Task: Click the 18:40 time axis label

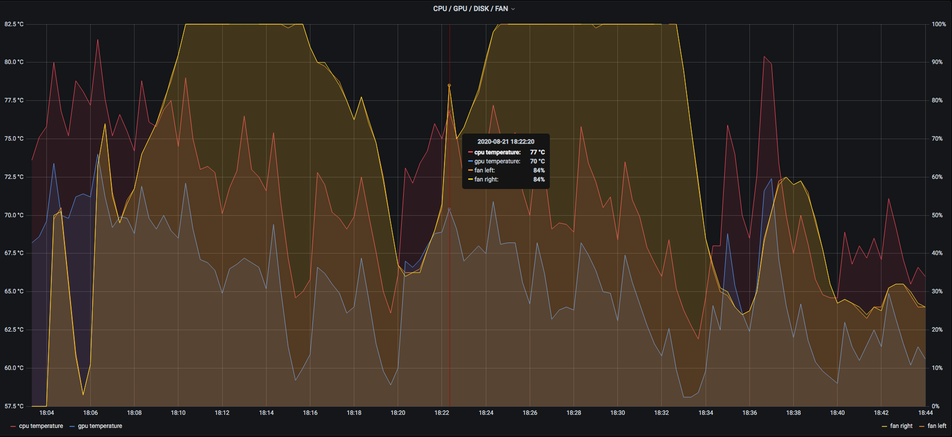Action: pyautogui.click(x=837, y=413)
